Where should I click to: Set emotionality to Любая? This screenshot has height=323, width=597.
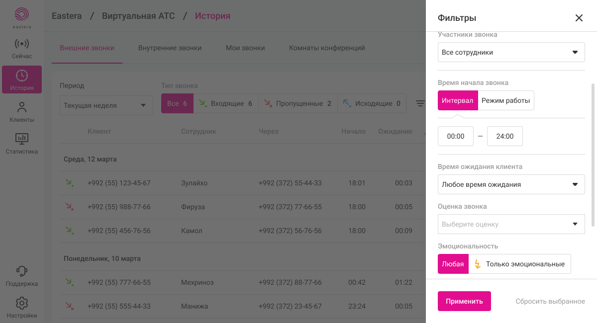pyautogui.click(x=453, y=264)
